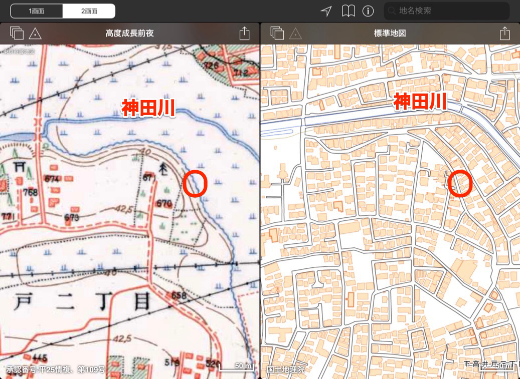Click the 承認番号 approval notice text
Image resolution: width=520 pixels, height=379 pixels.
coord(55,369)
